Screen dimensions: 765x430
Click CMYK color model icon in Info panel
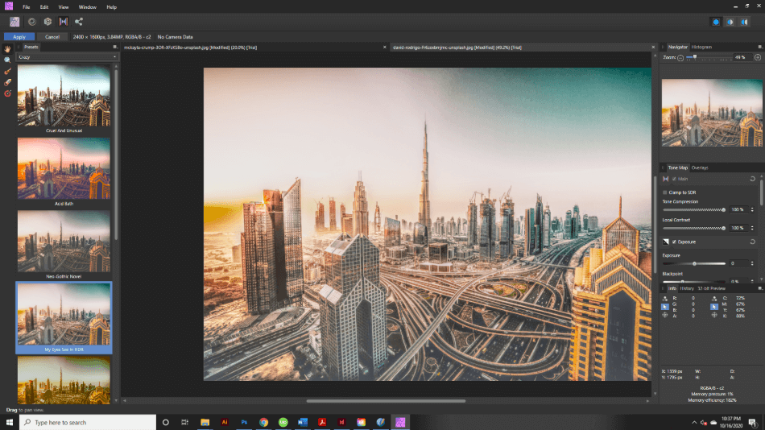pos(714,298)
